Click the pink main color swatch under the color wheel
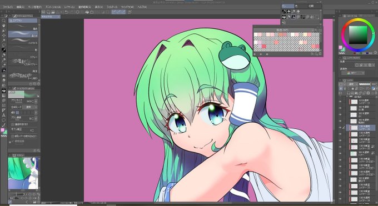378x206 pixels. (x=340, y=47)
